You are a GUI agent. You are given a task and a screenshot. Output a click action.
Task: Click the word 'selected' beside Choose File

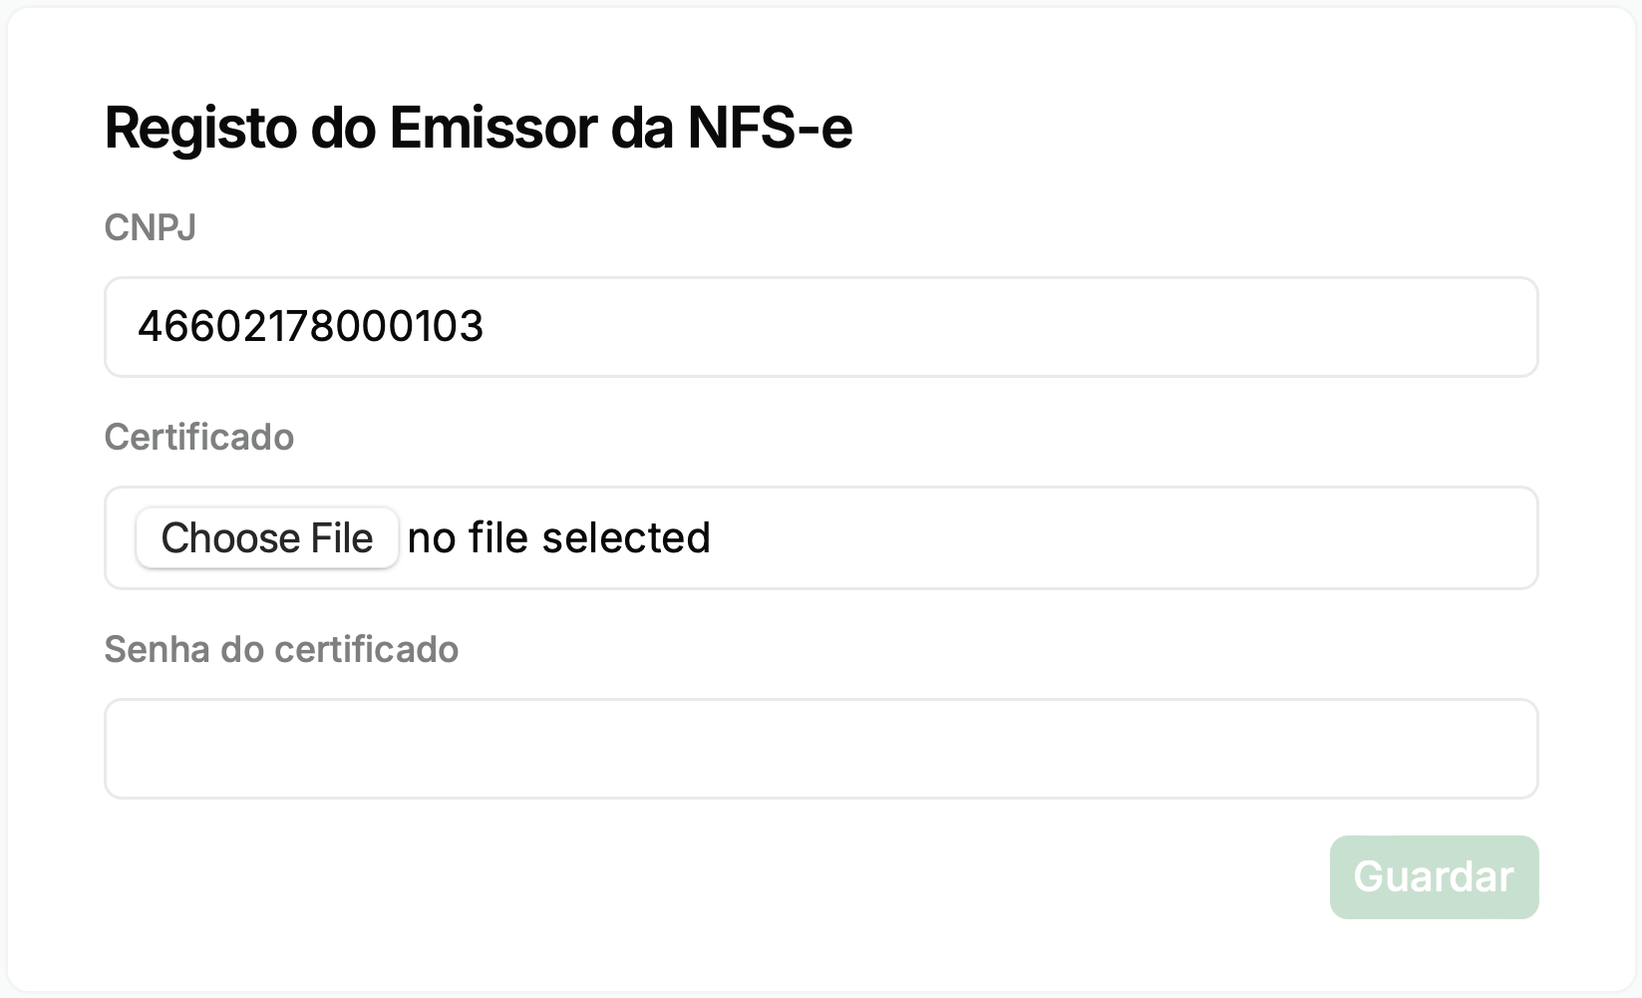(626, 538)
